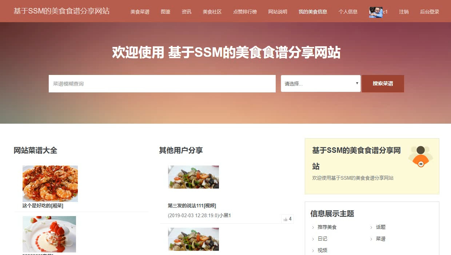
Task: Open the spicy shrimp recipe thumbnail
Action: [x=50, y=184]
